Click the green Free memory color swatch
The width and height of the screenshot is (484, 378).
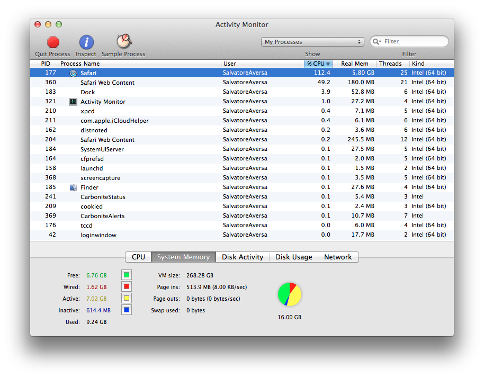pos(127,275)
